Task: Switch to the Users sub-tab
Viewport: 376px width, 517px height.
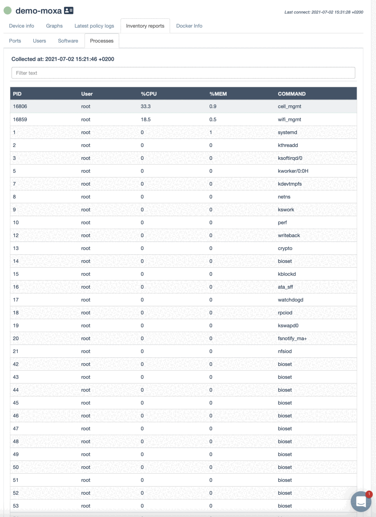Action: click(x=39, y=41)
